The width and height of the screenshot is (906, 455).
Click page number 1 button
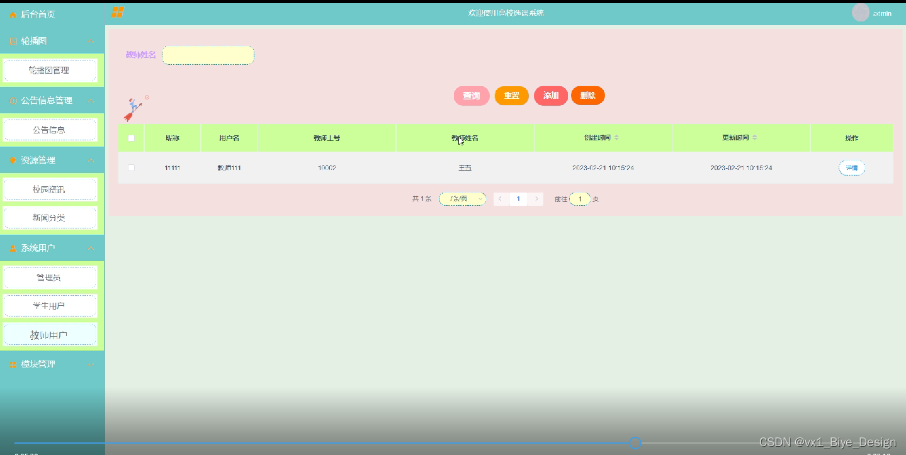pyautogui.click(x=518, y=199)
